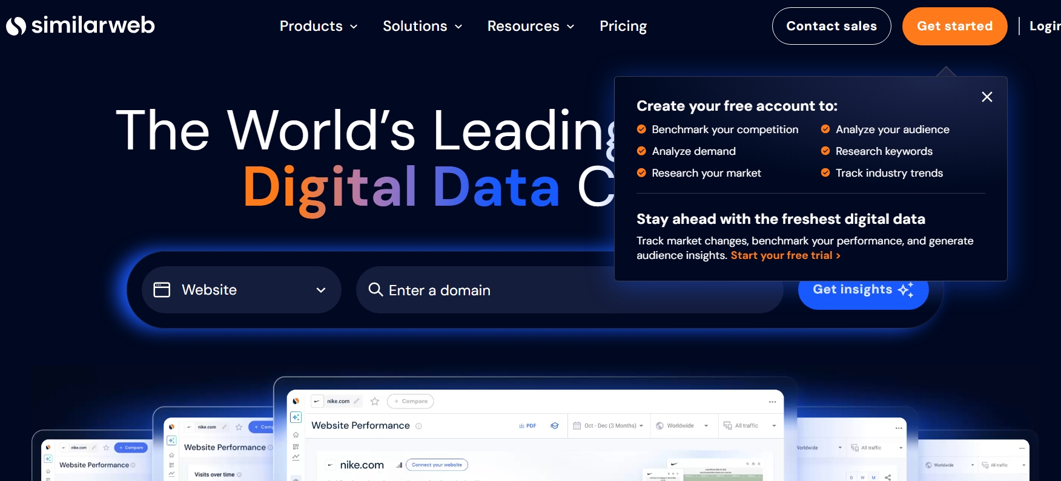The image size is (1061, 481).
Task: Click the orange Get started button
Action: [x=955, y=26]
